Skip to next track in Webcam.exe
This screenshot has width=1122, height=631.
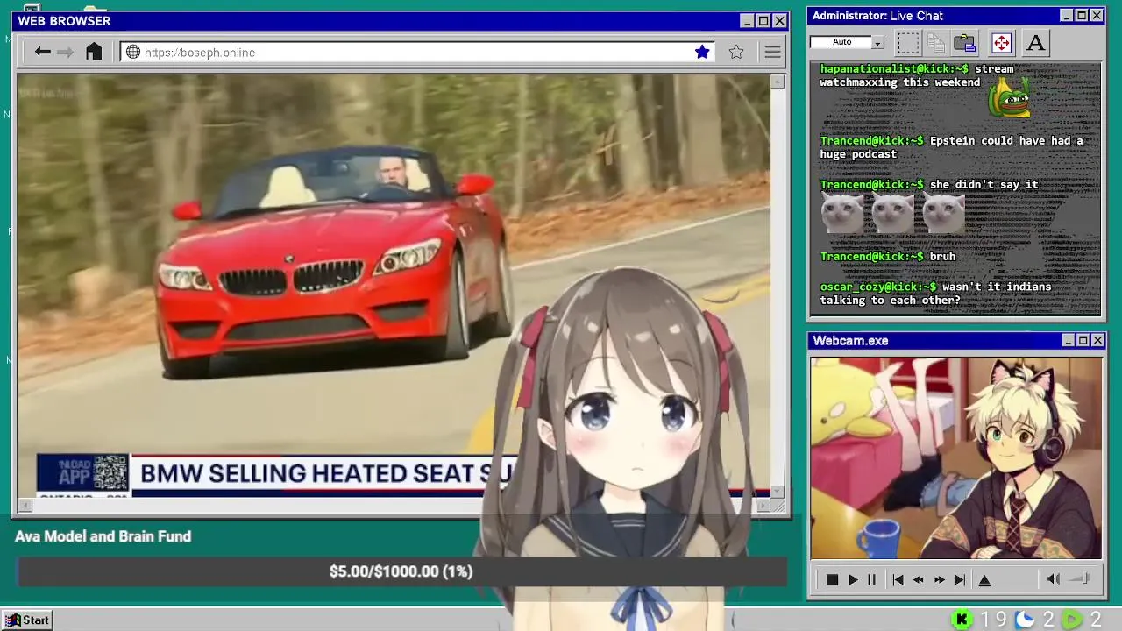(960, 579)
